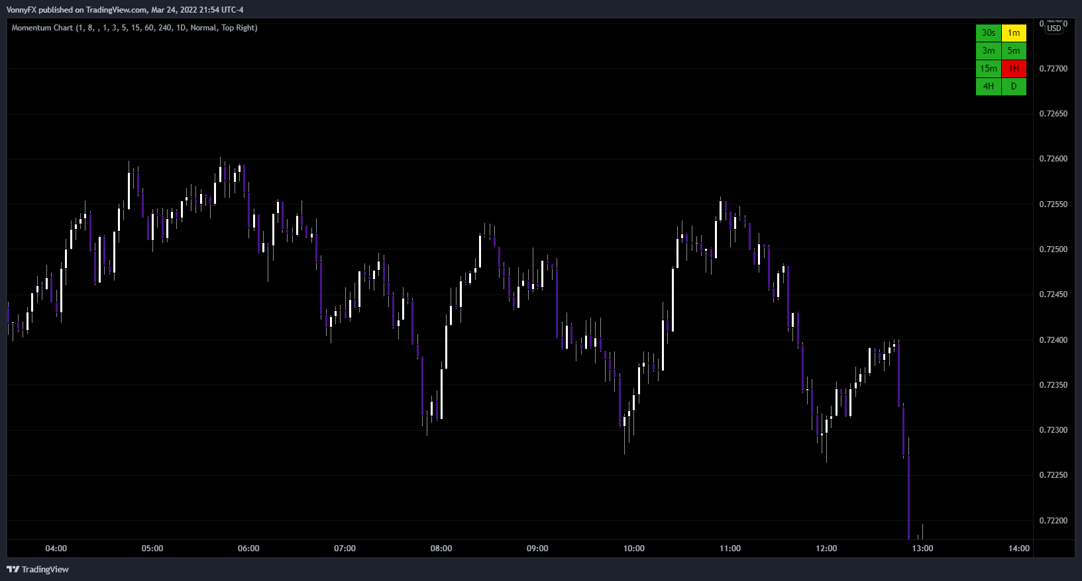The width and height of the screenshot is (1082, 581).
Task: Click the 09:00 time axis label
Action: pos(537,549)
